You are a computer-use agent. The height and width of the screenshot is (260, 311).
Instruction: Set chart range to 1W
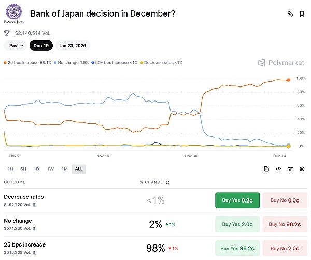[50, 169]
